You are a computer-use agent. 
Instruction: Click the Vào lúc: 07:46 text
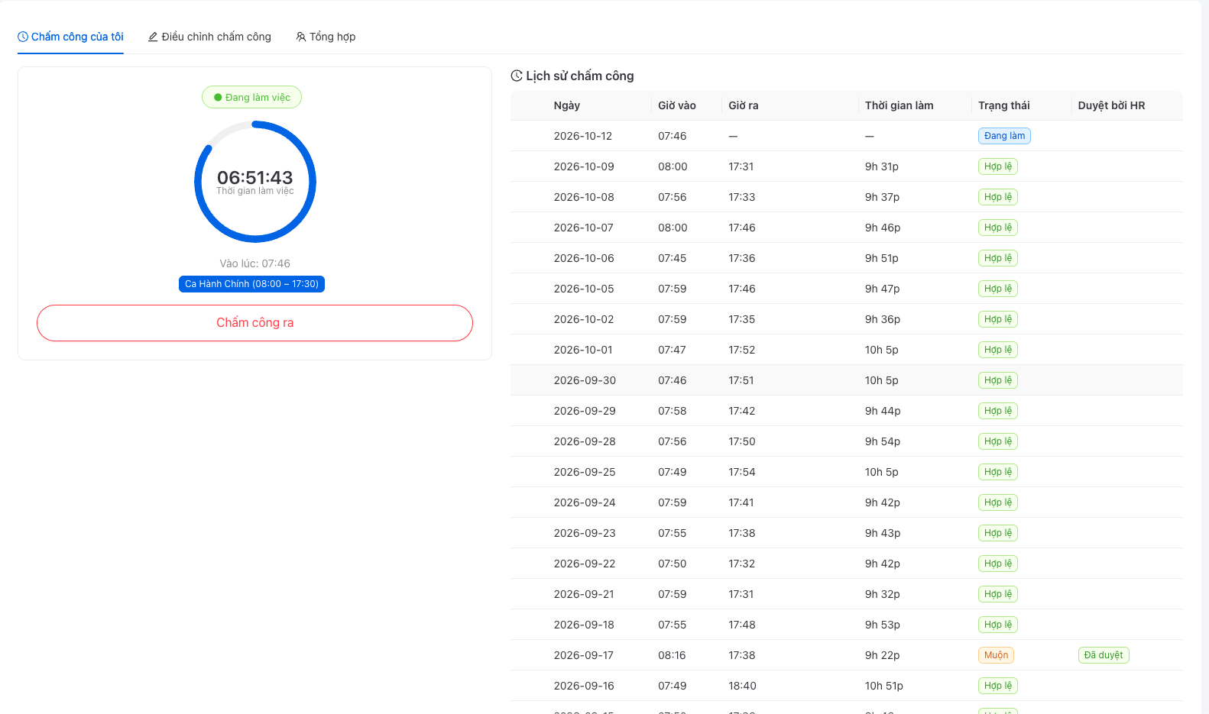point(255,263)
